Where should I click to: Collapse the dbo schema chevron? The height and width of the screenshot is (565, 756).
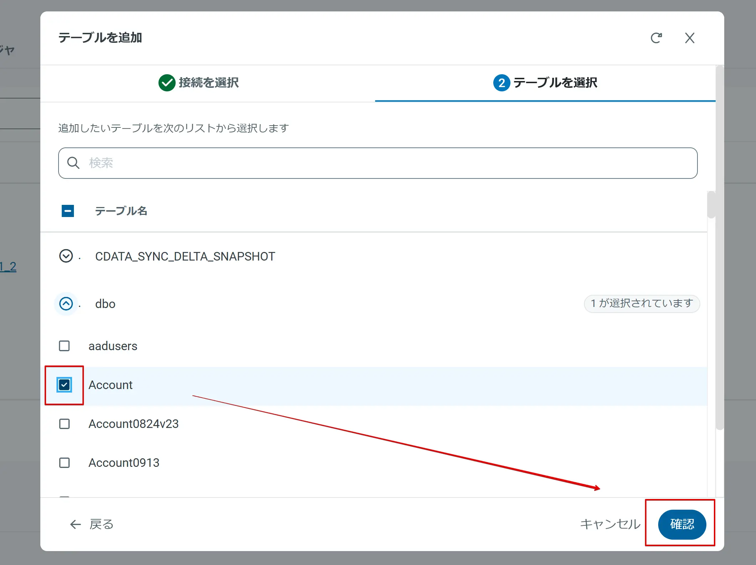[66, 304]
